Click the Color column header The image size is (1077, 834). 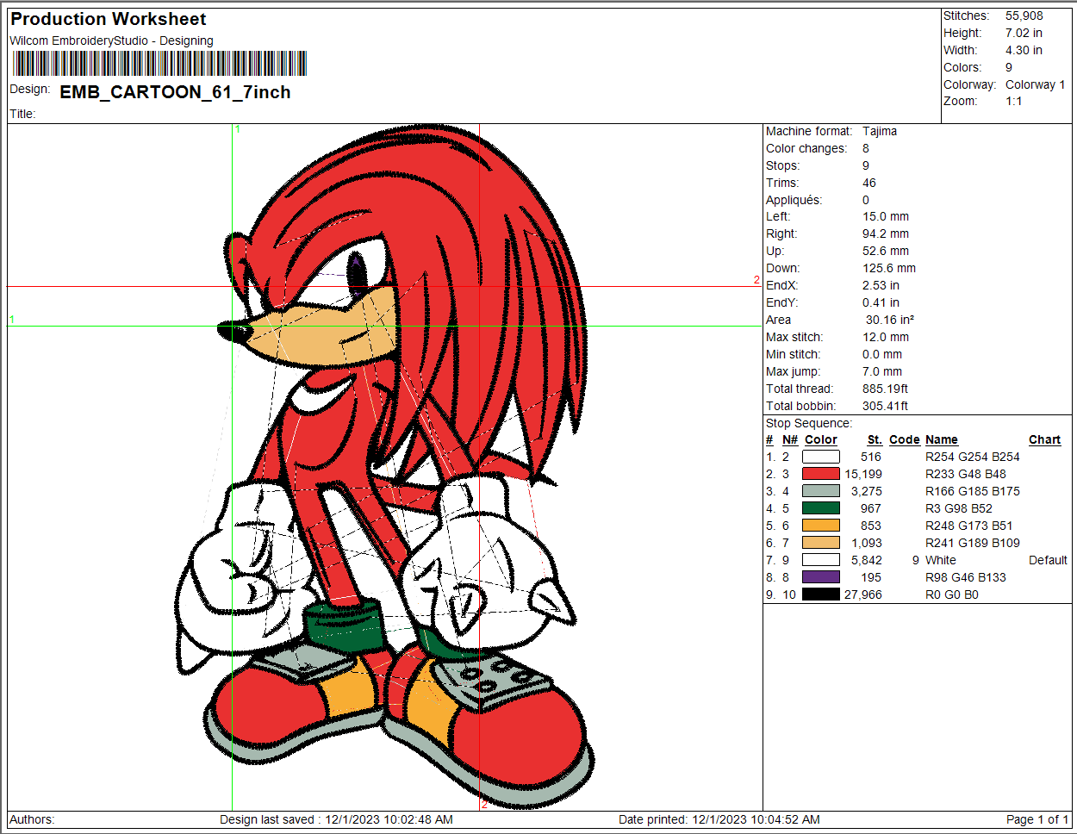coord(820,439)
